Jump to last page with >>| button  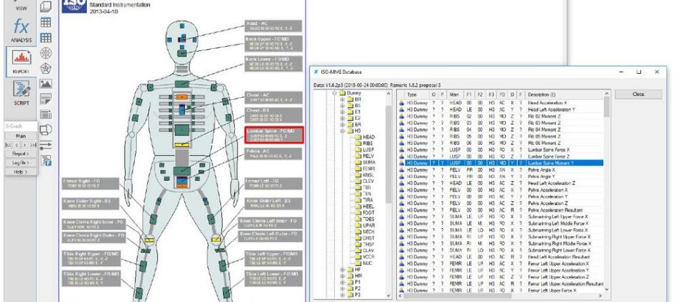[33, 145]
